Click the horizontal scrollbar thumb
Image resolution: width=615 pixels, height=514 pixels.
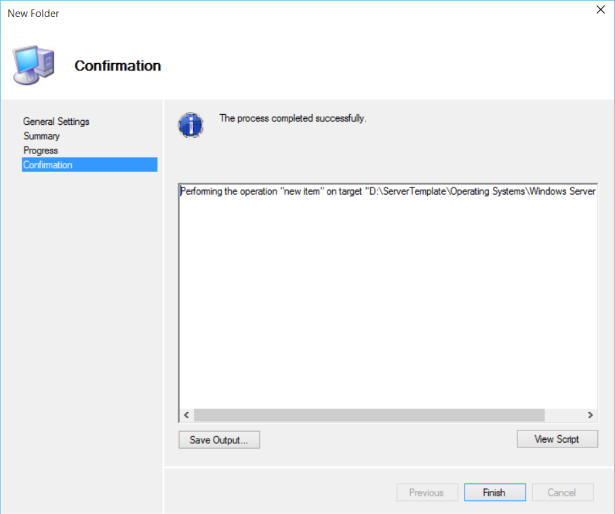[x=369, y=415]
